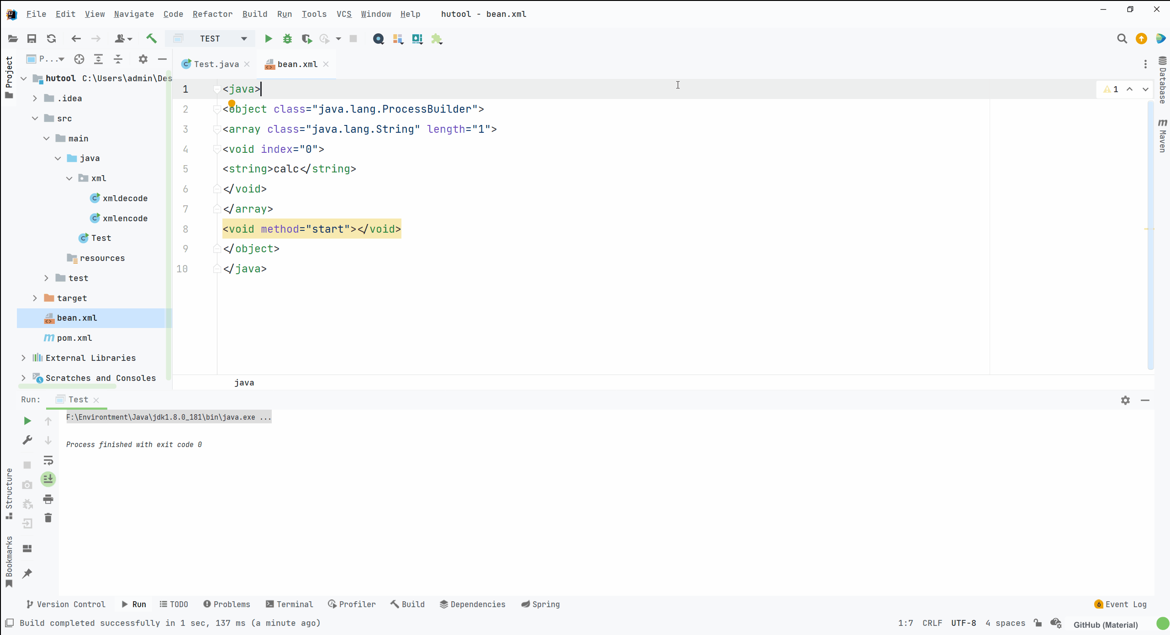Image resolution: width=1170 pixels, height=635 pixels.
Task: Open Search Everywhere magnifier at top right
Action: [x=1122, y=39]
